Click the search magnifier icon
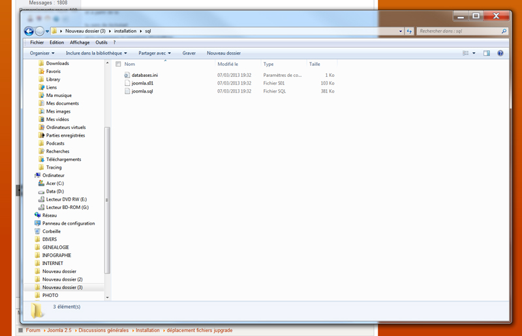Screen dimensions: 522x336 [x=504, y=31]
